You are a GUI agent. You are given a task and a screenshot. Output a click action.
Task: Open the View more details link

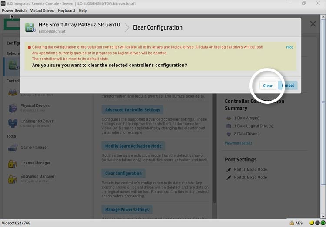pos(238,143)
